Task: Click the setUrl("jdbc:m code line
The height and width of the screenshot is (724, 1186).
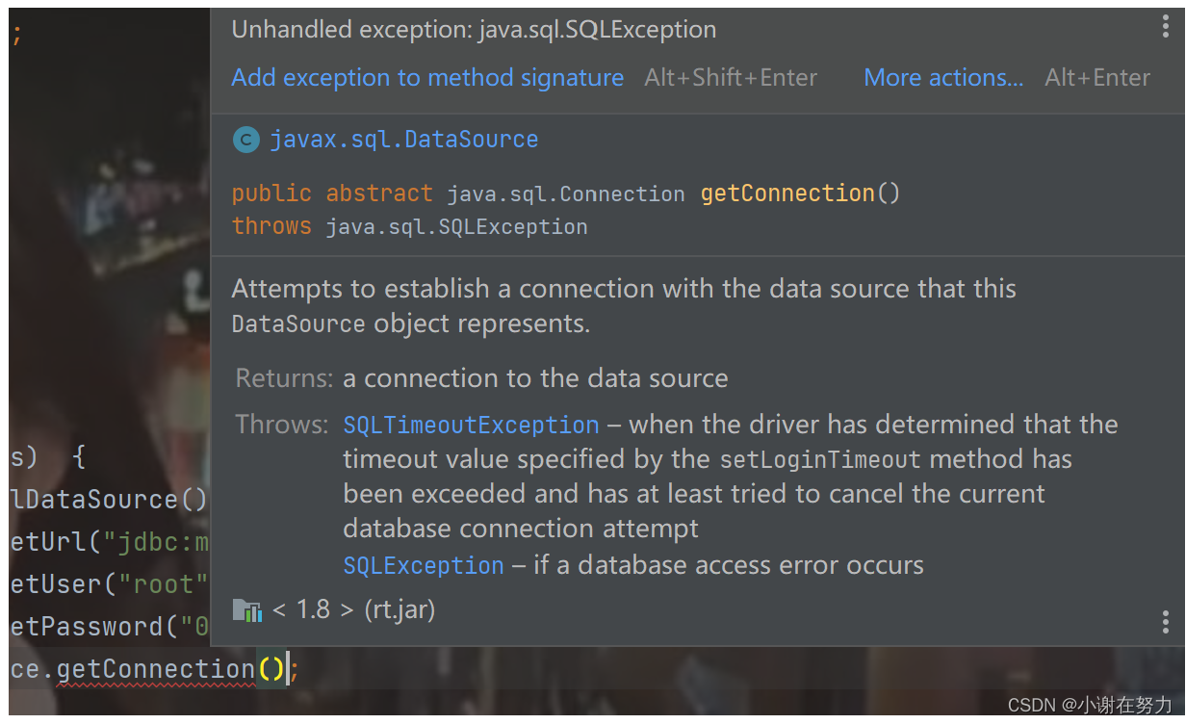Action: pos(110,542)
